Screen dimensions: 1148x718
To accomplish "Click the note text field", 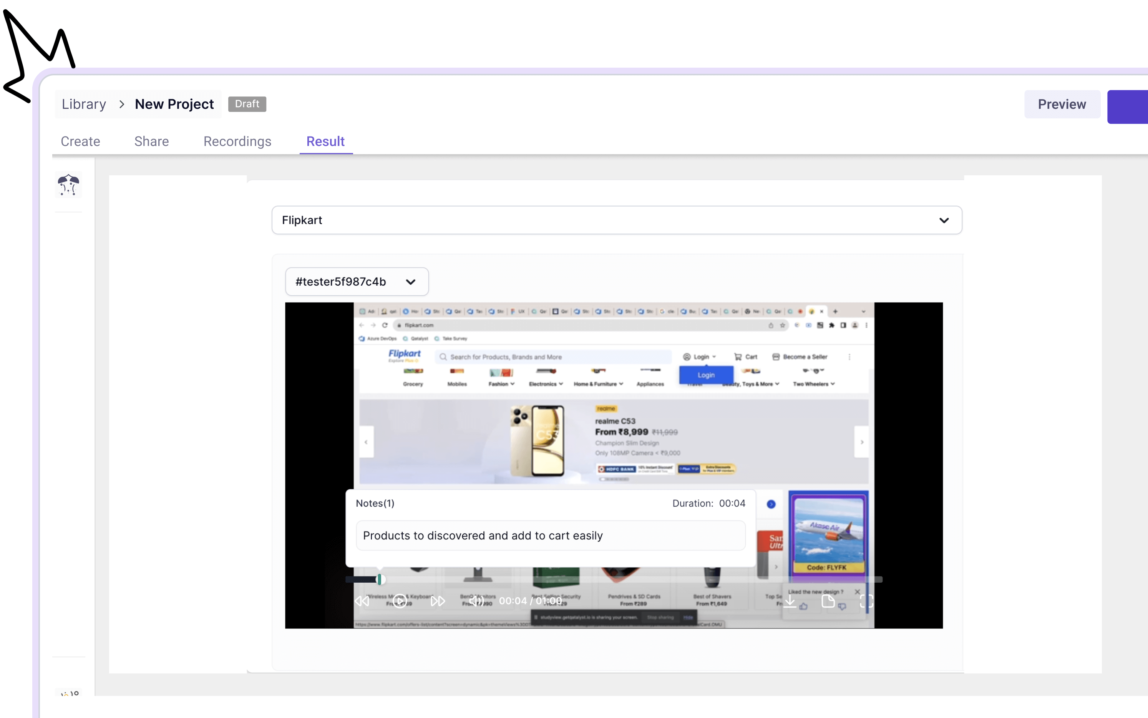I will (x=551, y=536).
